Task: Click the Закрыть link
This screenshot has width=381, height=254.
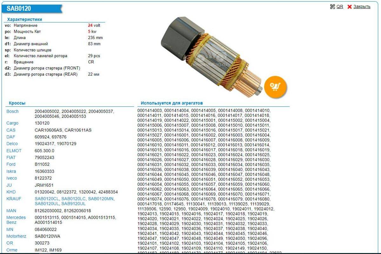Action: click(x=362, y=7)
